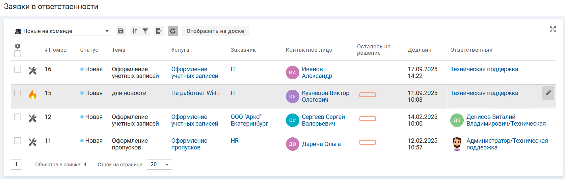Click the export list icon
This screenshot has width=565, height=179.
pyautogui.click(x=159, y=31)
